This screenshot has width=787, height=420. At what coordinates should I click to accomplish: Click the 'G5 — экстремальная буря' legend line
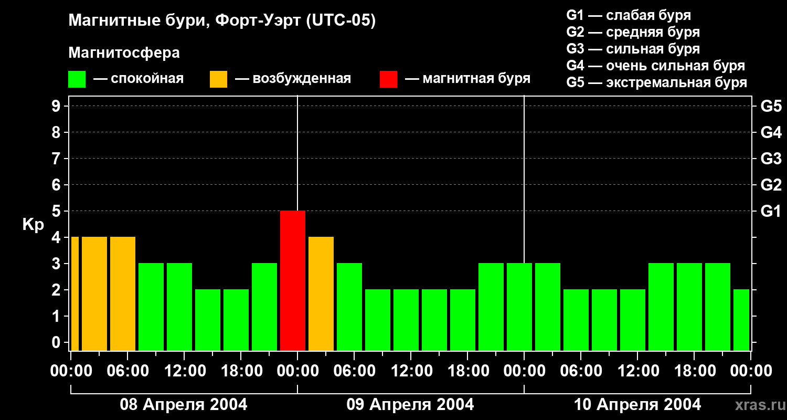coord(656,82)
